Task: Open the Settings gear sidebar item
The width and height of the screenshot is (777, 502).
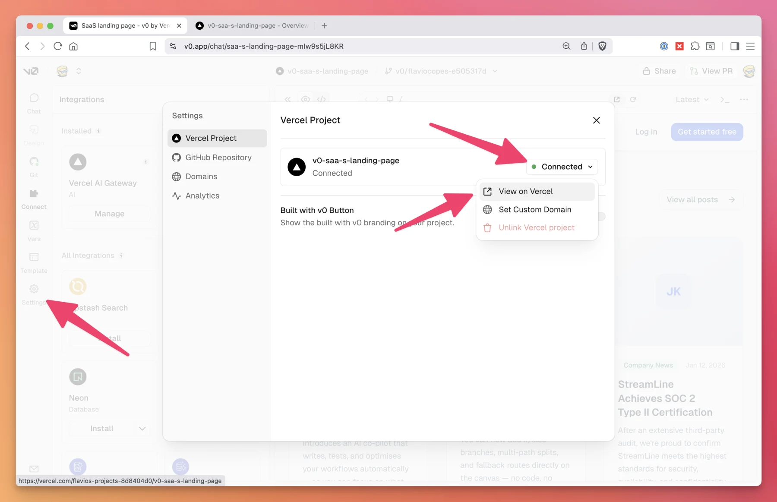Action: (34, 295)
